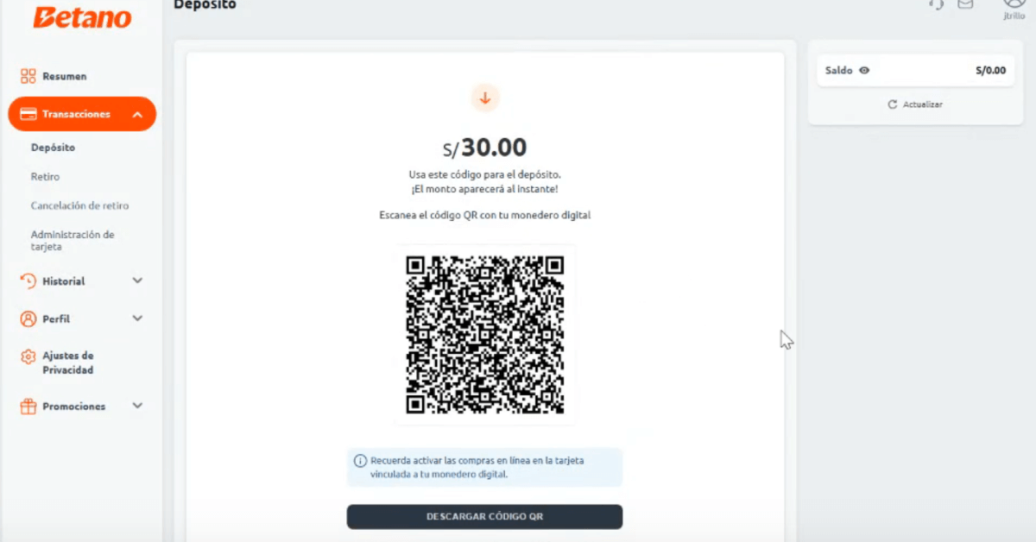Click the support headset icon in header
Viewport: 1036px width, 542px height.
(936, 3)
